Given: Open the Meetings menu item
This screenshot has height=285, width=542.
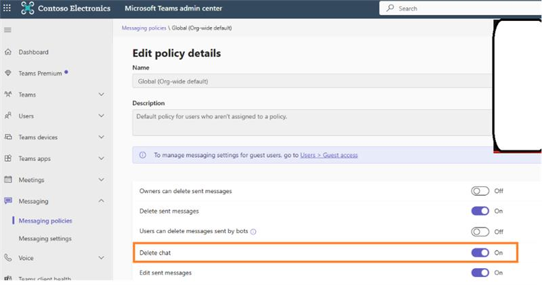Looking at the screenshot, I should point(31,180).
